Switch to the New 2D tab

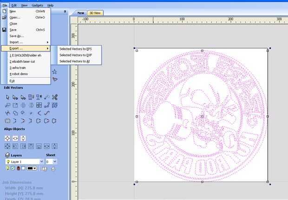pyautogui.click(x=81, y=13)
